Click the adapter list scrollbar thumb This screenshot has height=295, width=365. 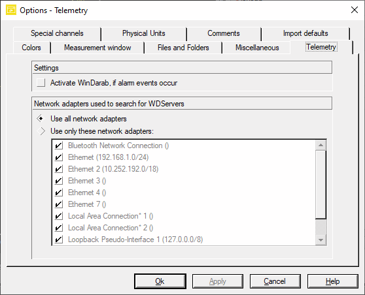(321, 185)
